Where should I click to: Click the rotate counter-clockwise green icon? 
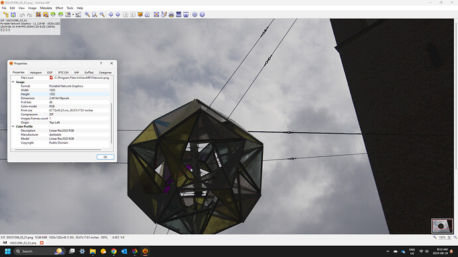coord(53,15)
